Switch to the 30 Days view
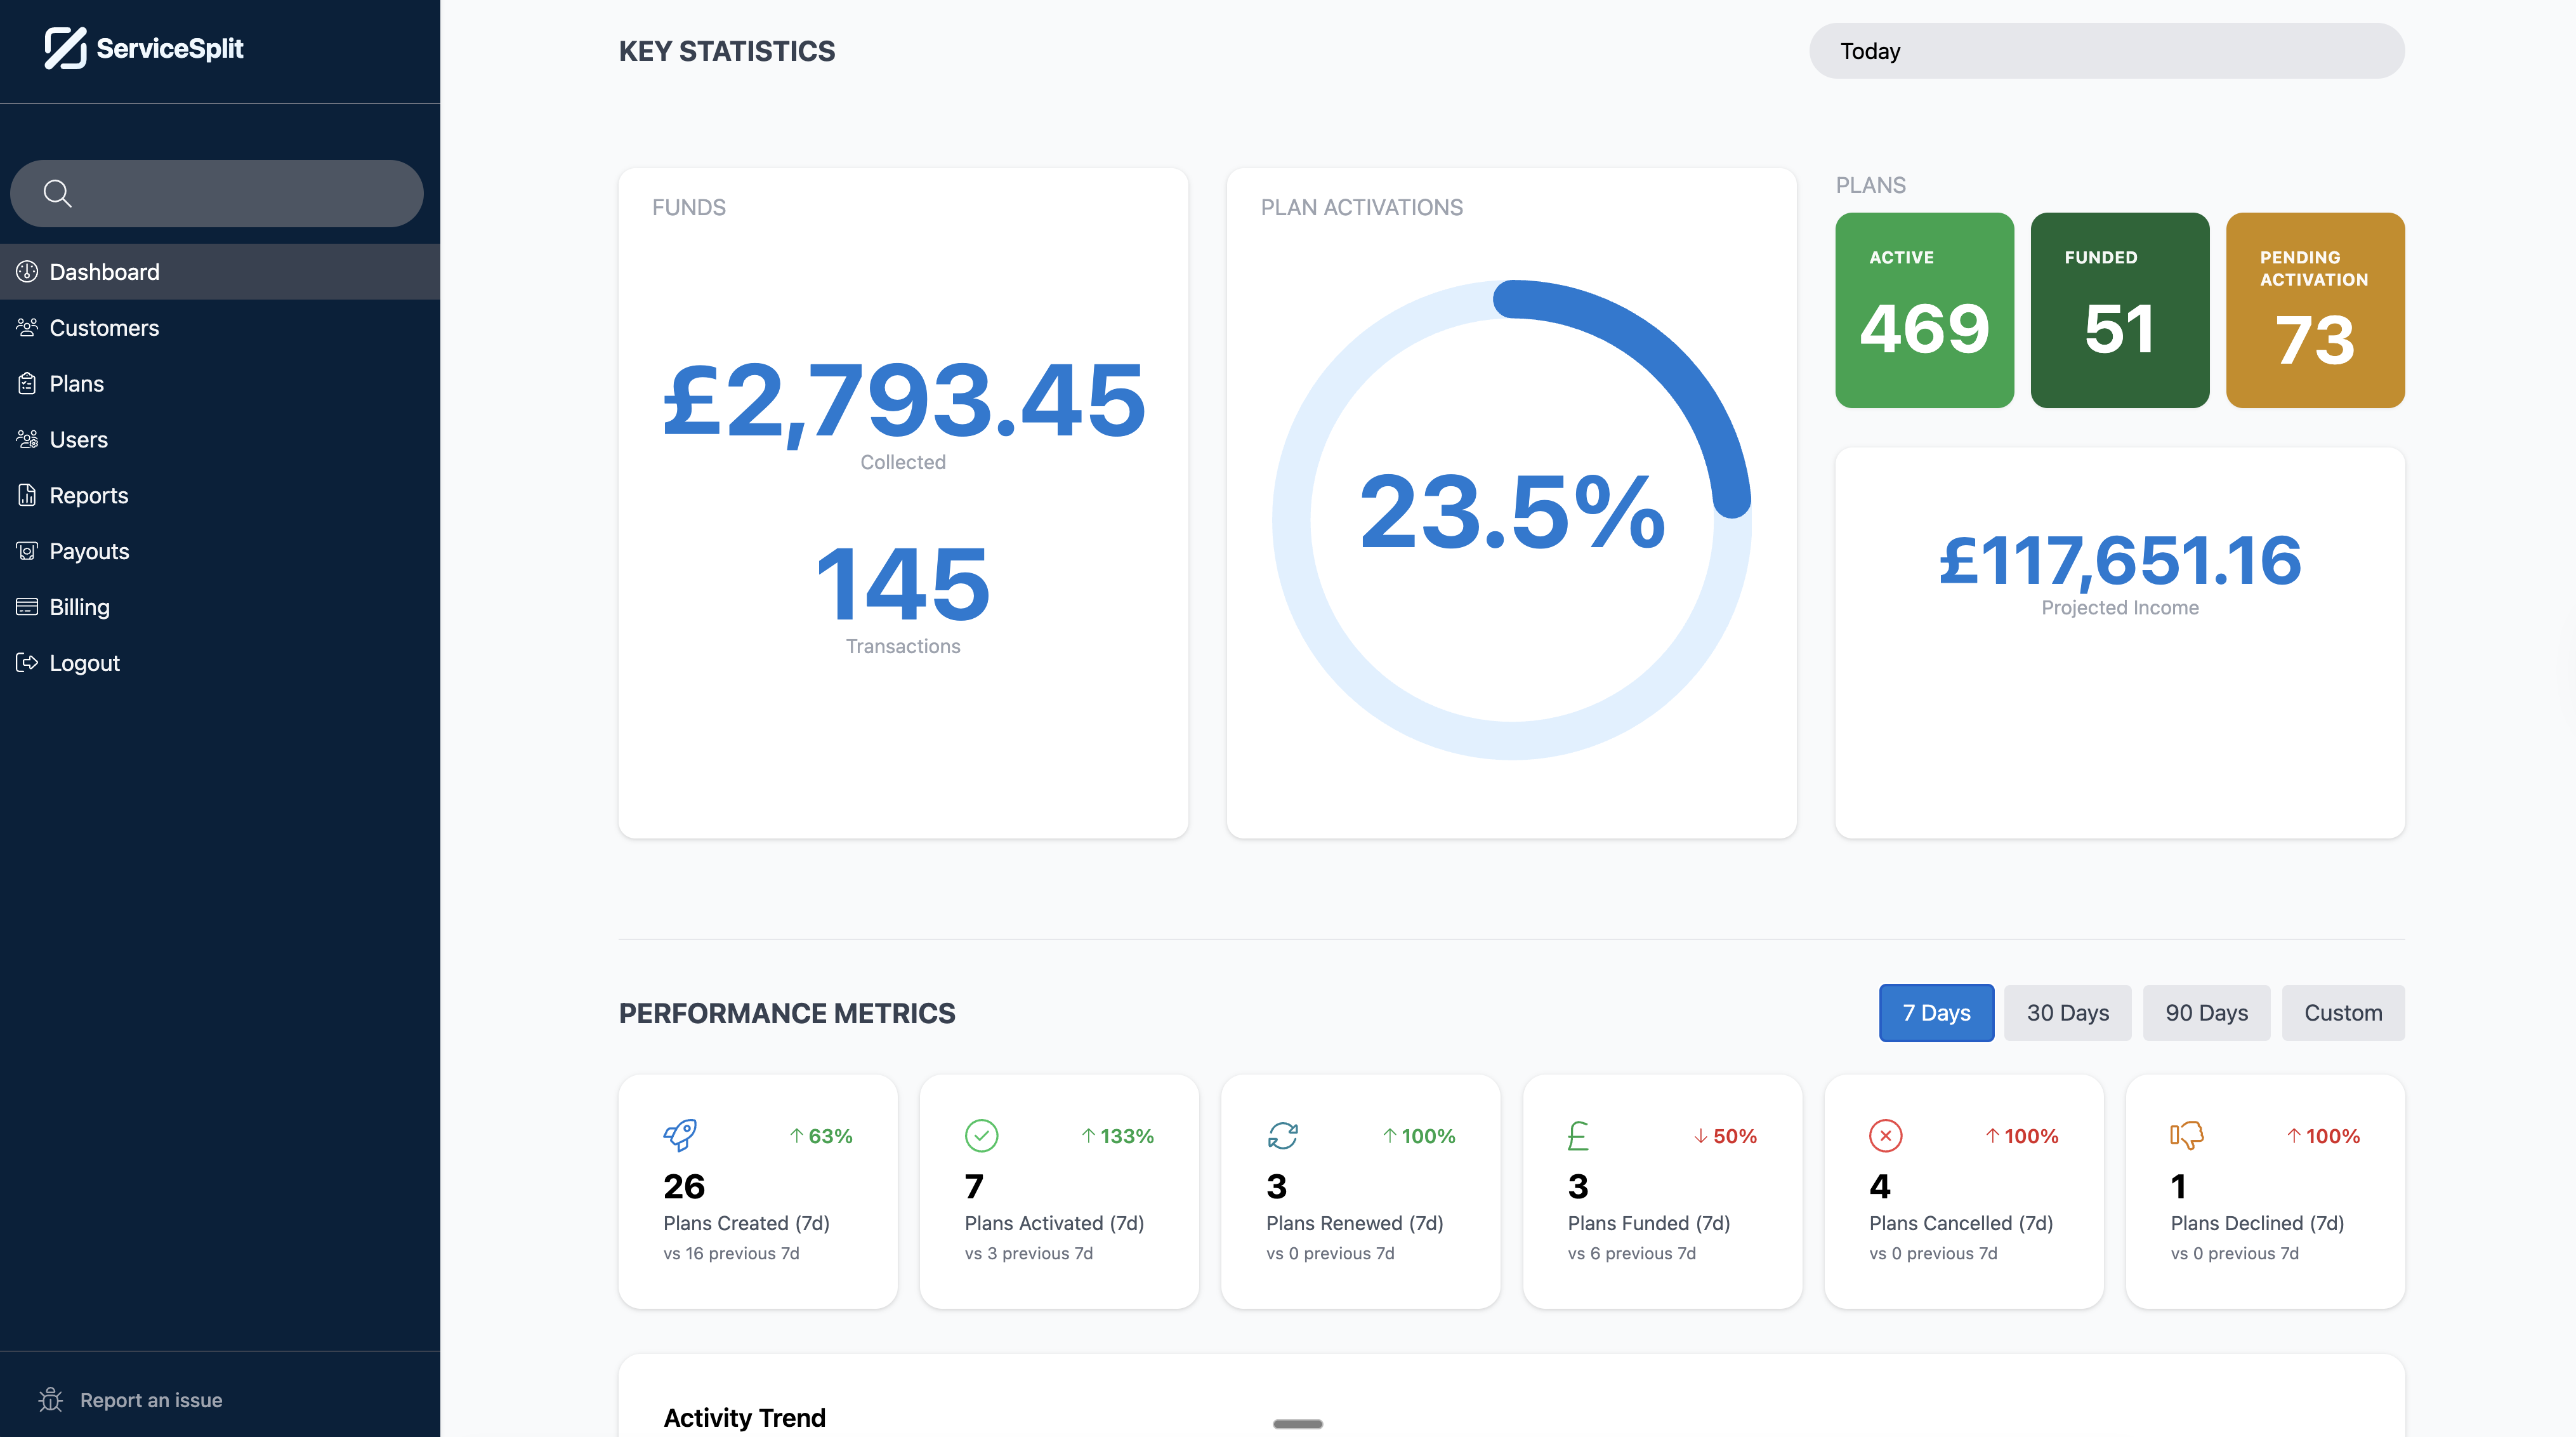 (2067, 1013)
